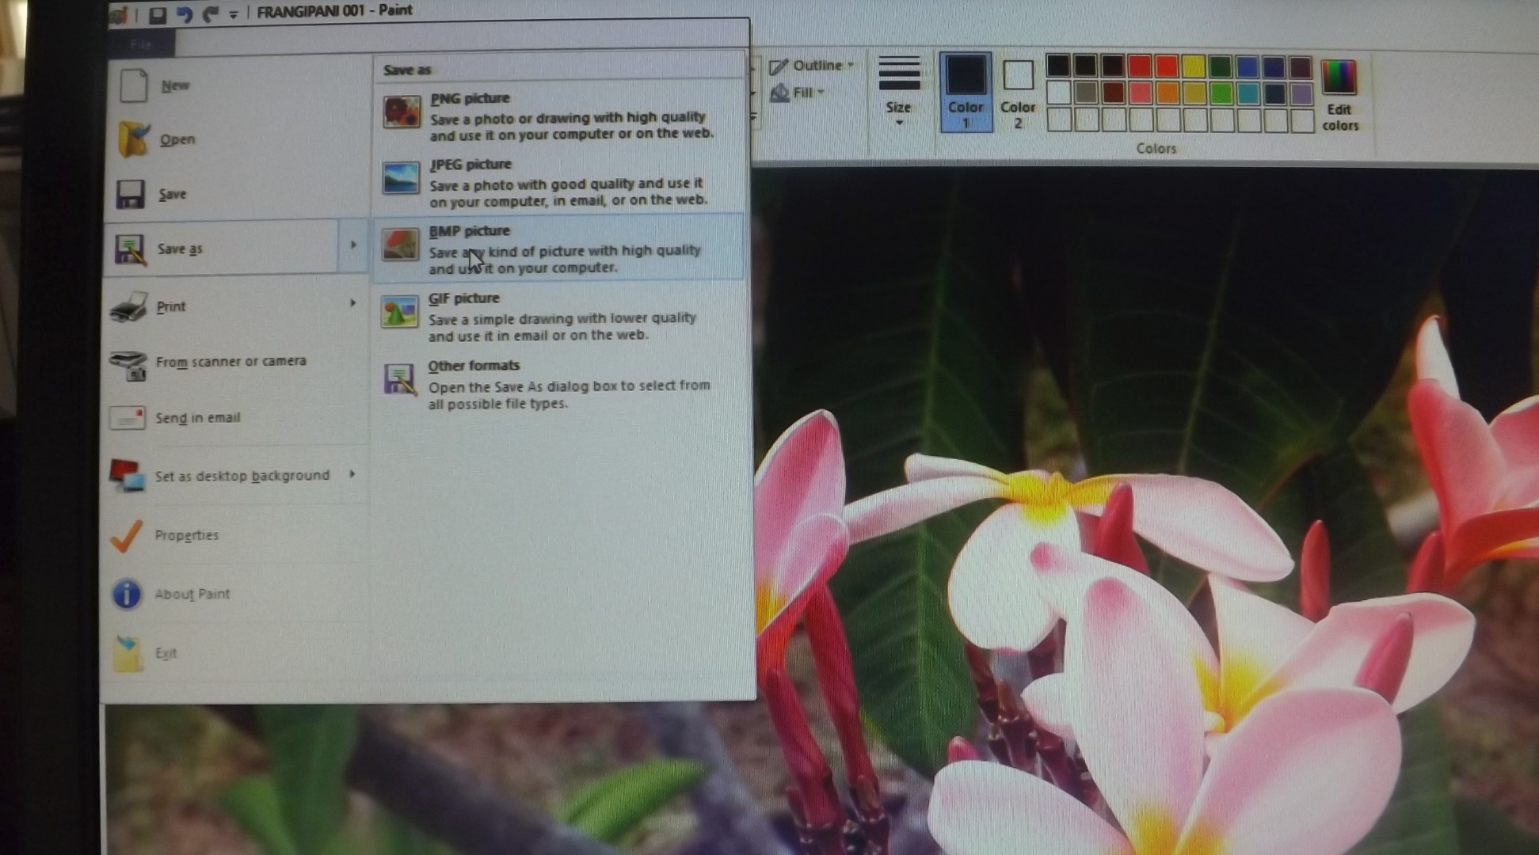The image size is (1539, 855).
Task: Choose Save from the File menu
Action: [x=238, y=194]
